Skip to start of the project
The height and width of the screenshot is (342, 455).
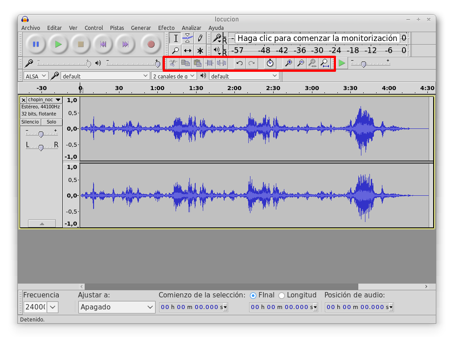click(x=103, y=44)
